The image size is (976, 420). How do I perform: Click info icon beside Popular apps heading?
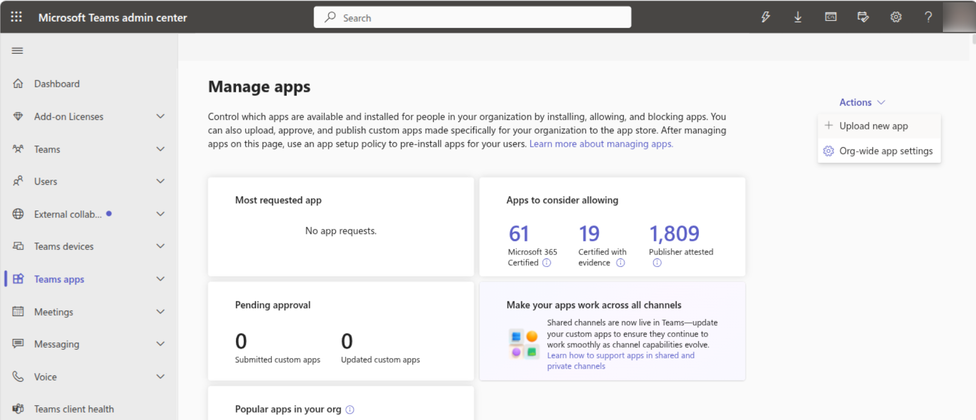[x=350, y=410]
